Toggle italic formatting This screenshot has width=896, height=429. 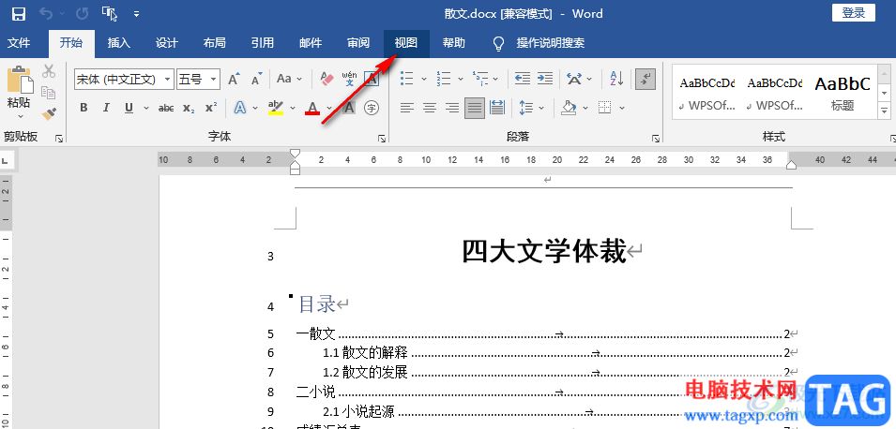point(106,107)
